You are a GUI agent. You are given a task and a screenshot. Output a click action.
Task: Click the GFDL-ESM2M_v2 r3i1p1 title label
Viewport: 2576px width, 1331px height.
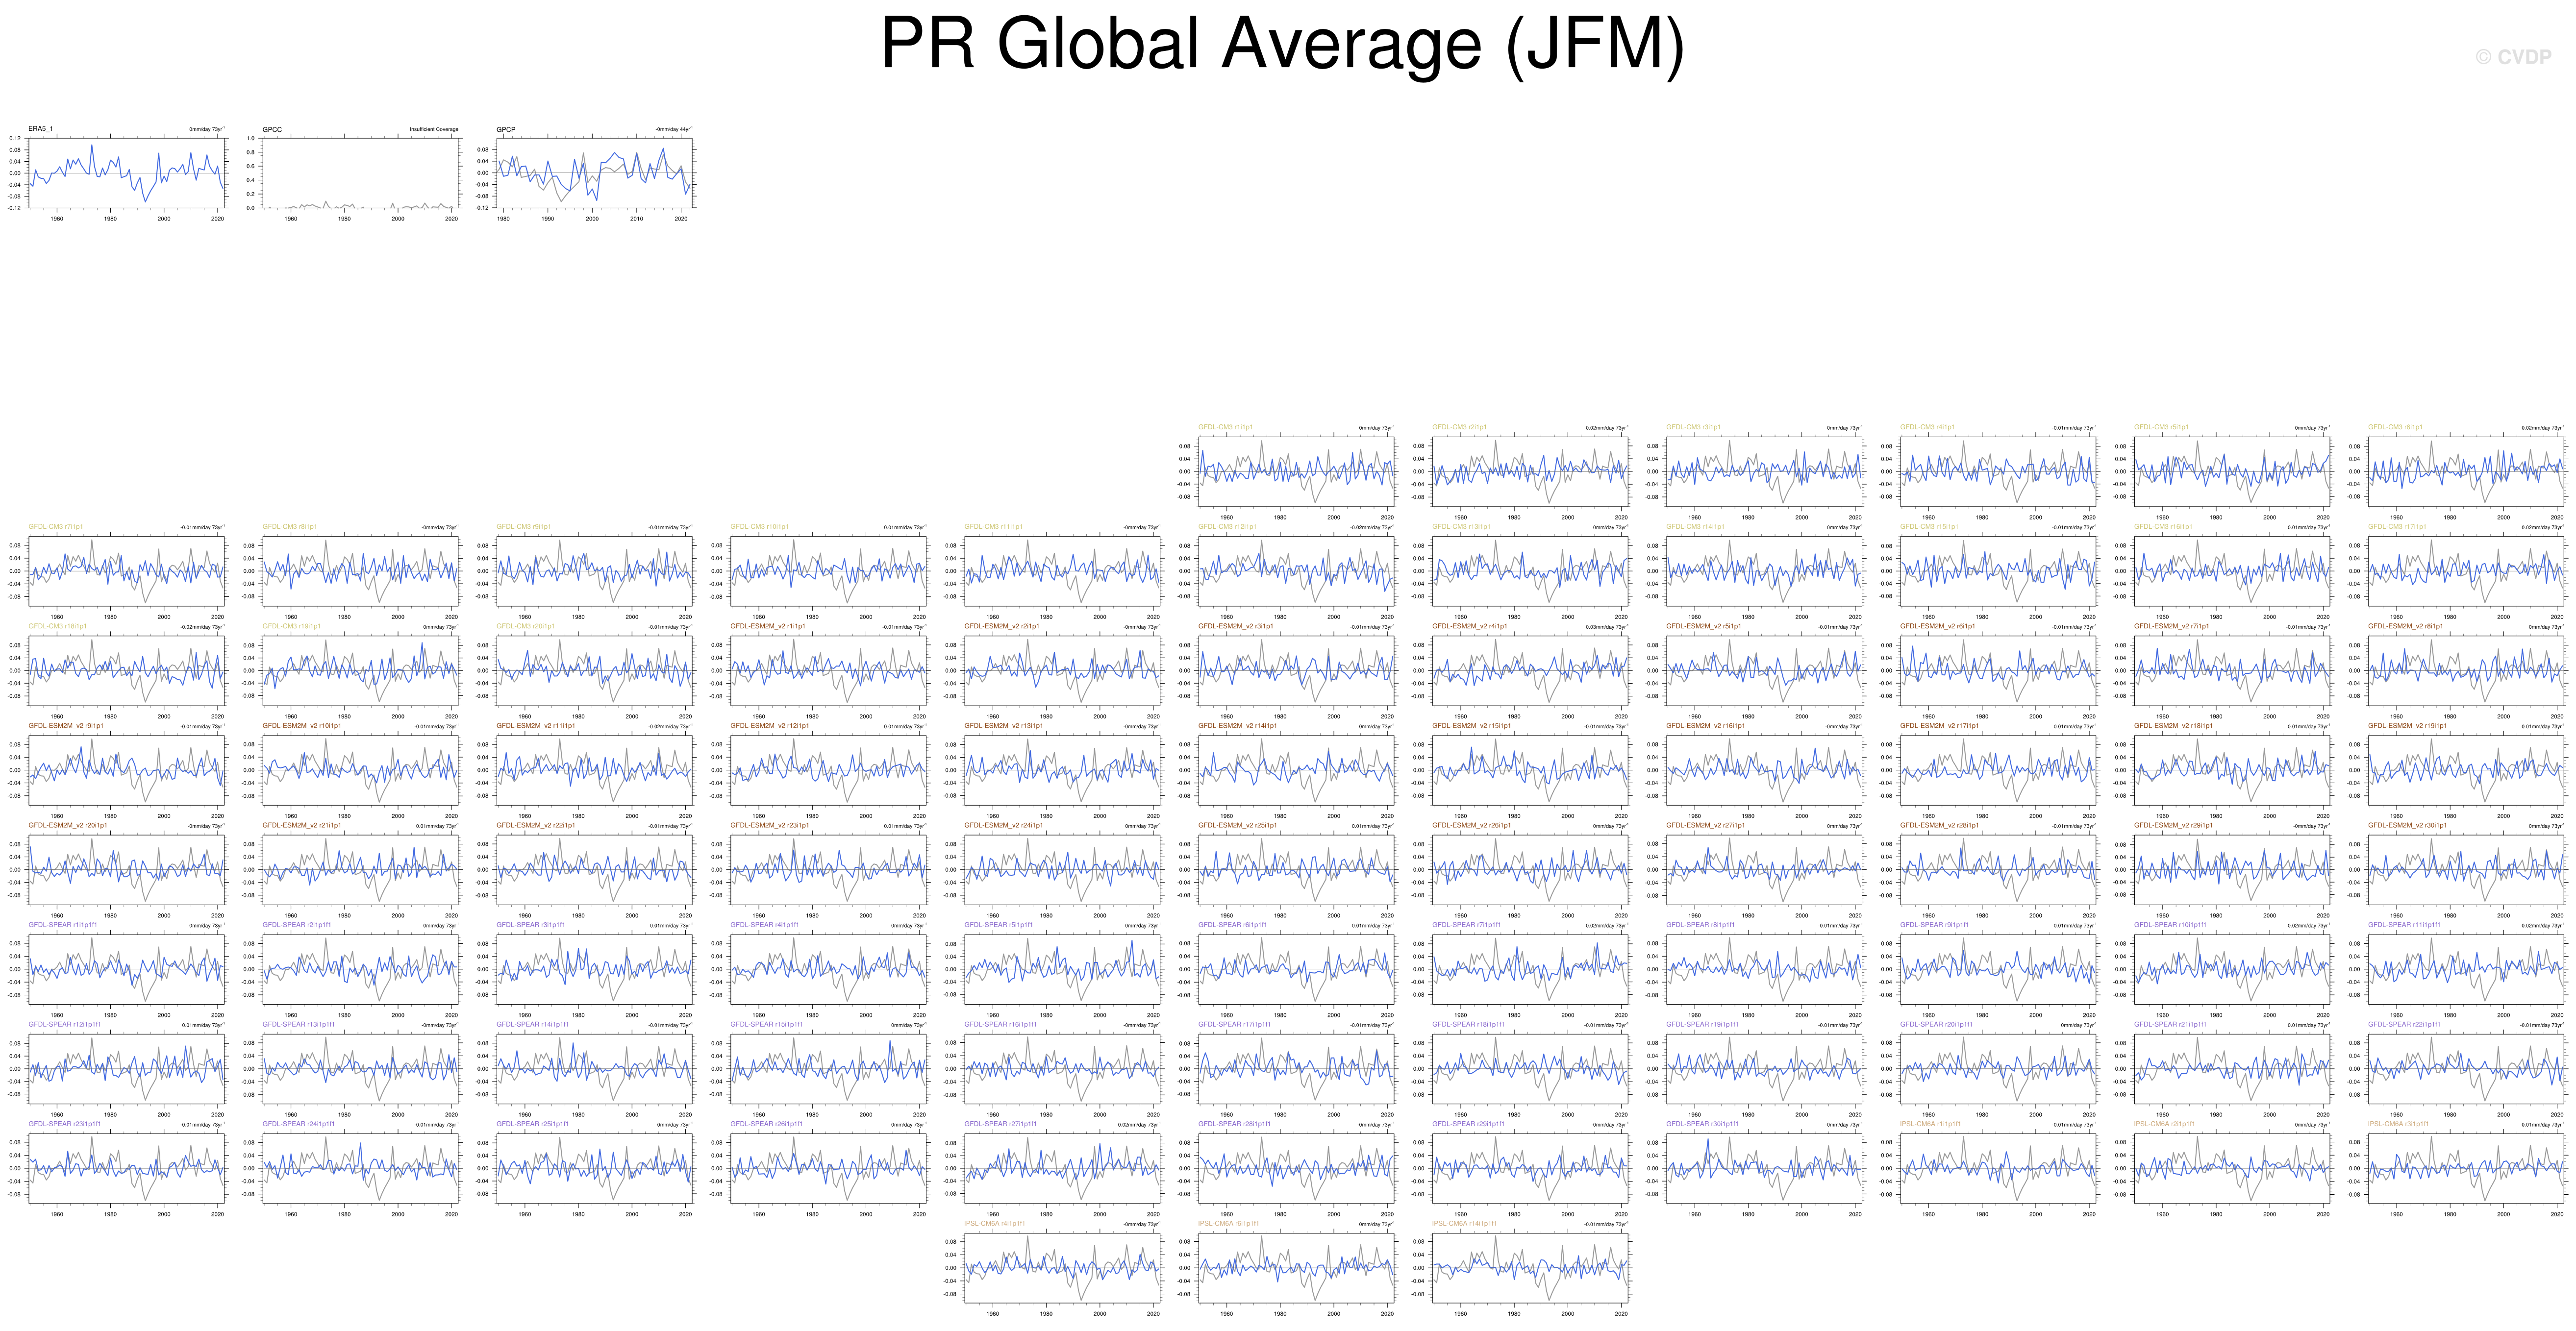click(x=1235, y=626)
